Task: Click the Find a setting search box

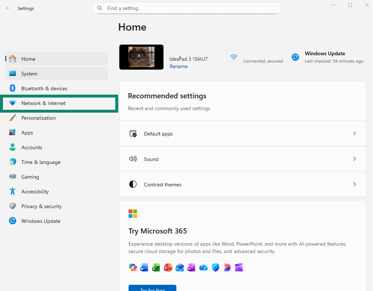Action: (187, 8)
